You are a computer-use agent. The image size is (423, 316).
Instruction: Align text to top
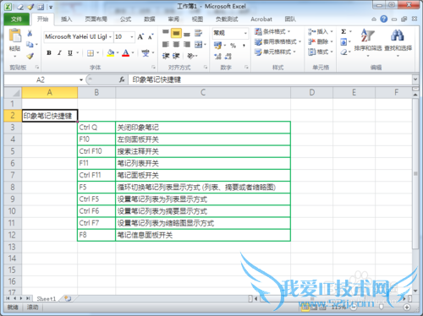click(166, 33)
